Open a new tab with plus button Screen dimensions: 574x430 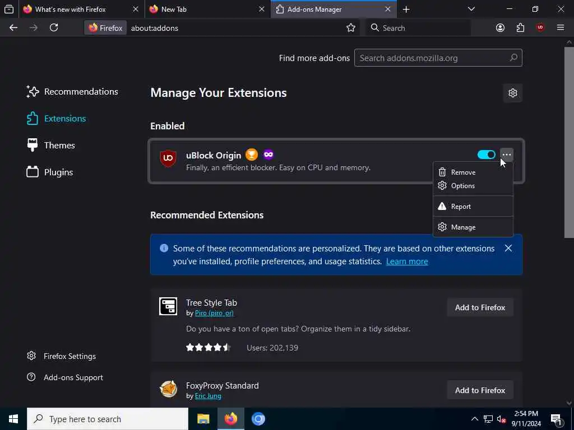pyautogui.click(x=406, y=9)
